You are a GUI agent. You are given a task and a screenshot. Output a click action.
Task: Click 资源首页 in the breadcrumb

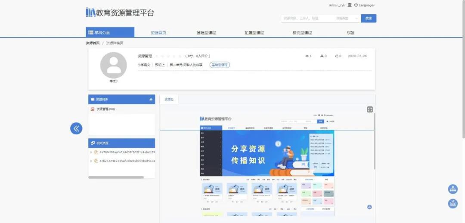93,43
